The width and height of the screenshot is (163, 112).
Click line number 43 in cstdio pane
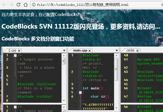pos(126,72)
